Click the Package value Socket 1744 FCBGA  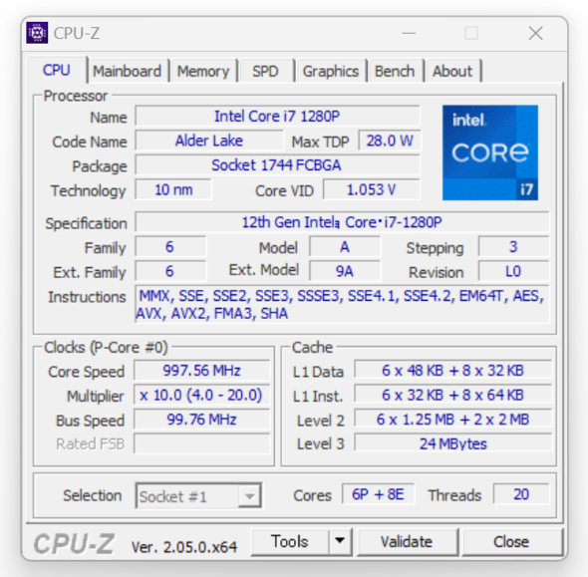click(x=277, y=165)
